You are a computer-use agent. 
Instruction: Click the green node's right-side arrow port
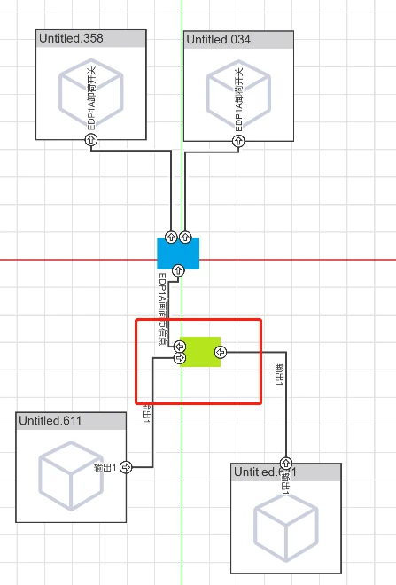coord(221,352)
